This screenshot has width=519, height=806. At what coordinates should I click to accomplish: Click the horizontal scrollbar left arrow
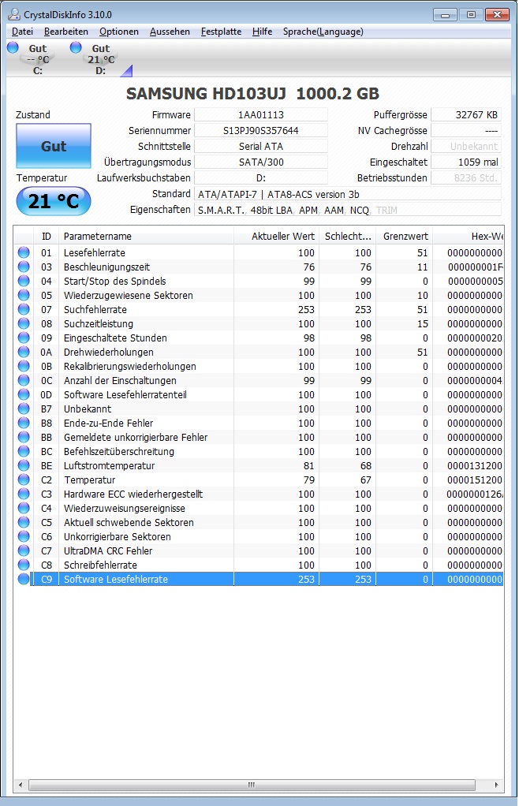21,785
